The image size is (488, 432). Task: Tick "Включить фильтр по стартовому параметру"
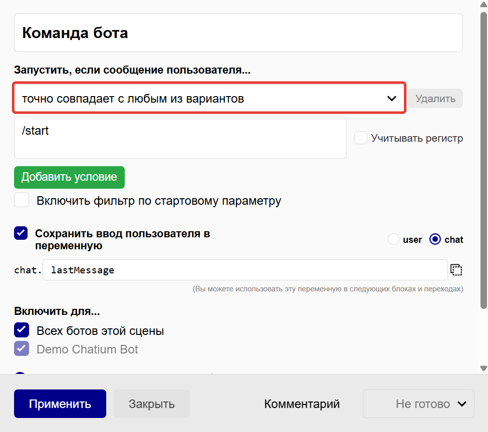22,200
